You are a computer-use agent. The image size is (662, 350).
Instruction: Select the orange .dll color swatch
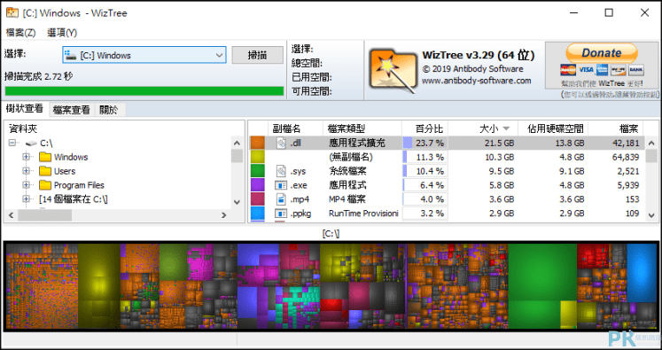(x=258, y=144)
